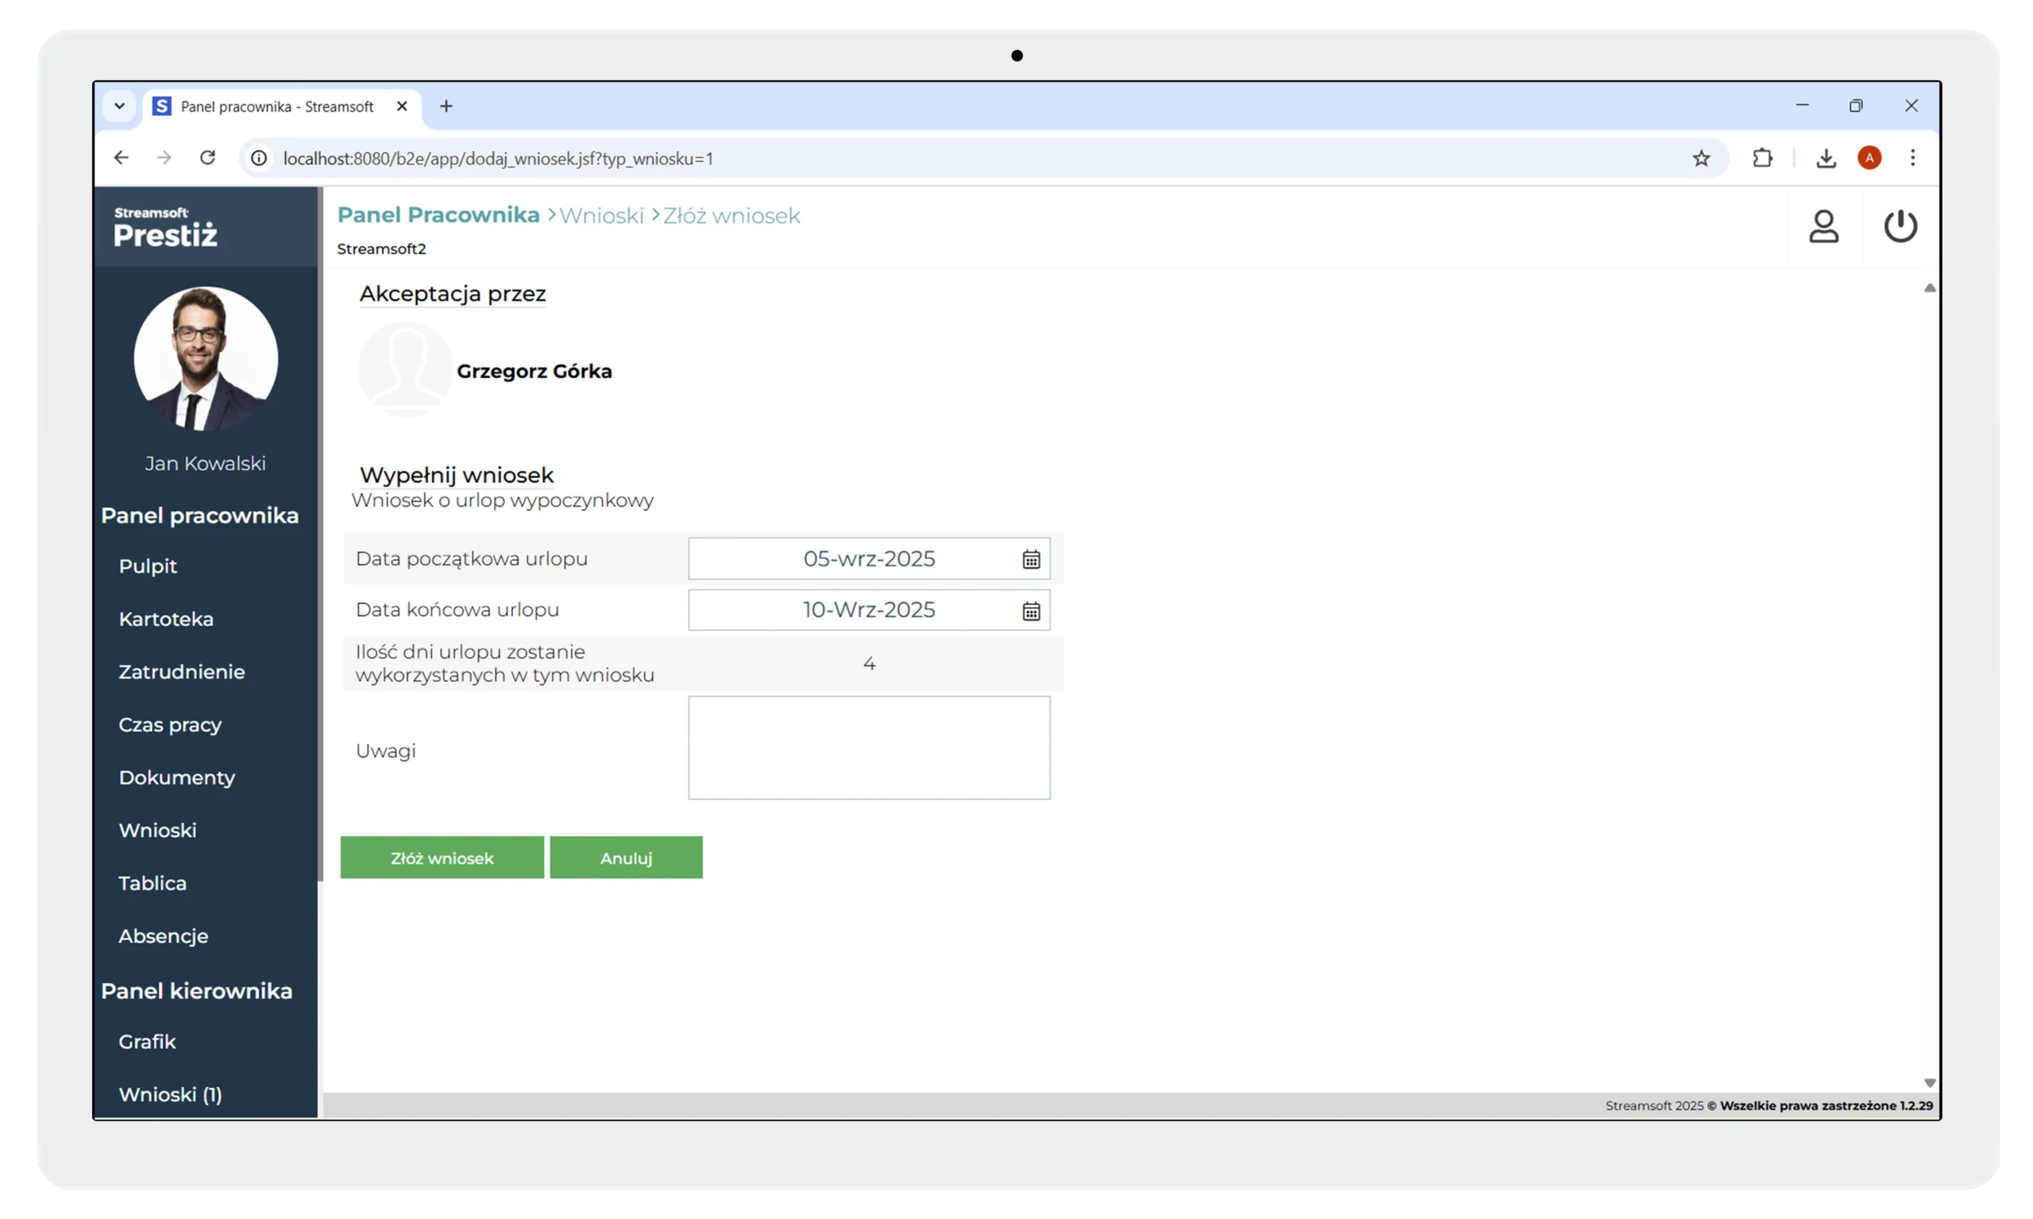The height and width of the screenshot is (1219, 2033).
Task: Open browser extensions puzzle icon
Action: tap(1763, 159)
